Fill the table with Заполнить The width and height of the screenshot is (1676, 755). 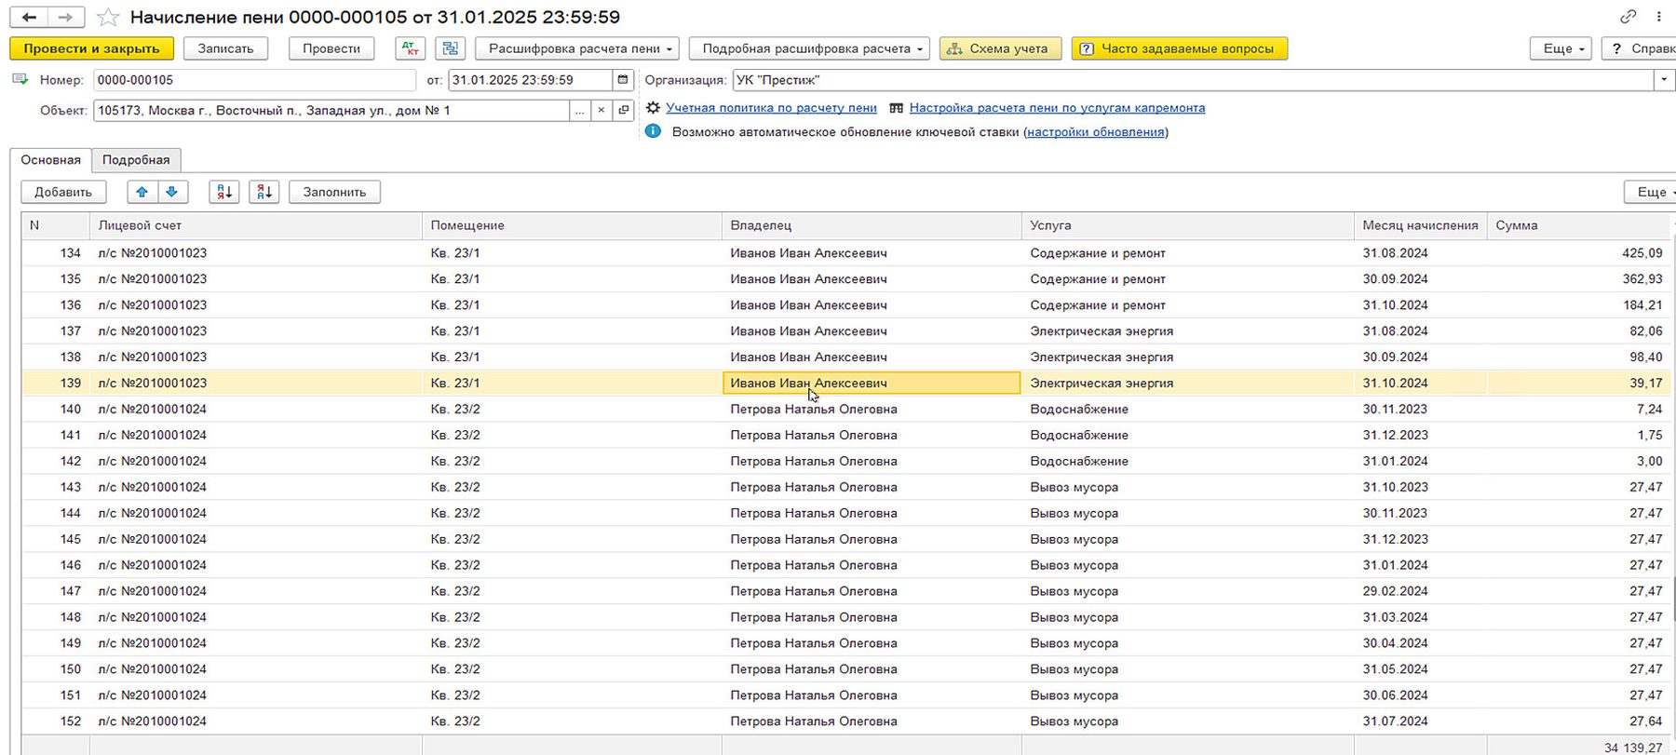tap(334, 192)
